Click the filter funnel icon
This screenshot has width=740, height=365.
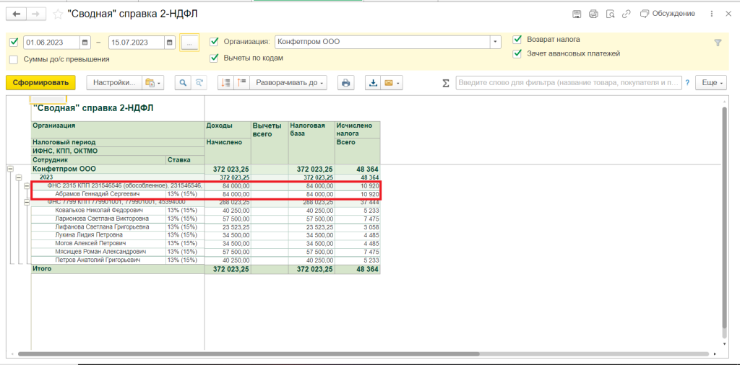pyautogui.click(x=718, y=43)
